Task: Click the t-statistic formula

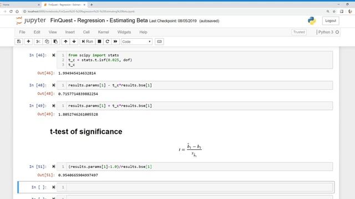Action: [x=190, y=150]
